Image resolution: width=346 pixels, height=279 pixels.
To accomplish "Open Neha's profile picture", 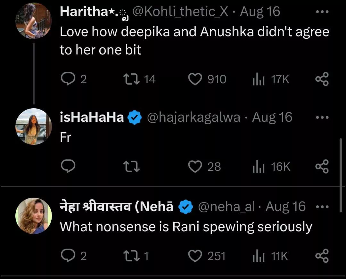I will [33, 216].
